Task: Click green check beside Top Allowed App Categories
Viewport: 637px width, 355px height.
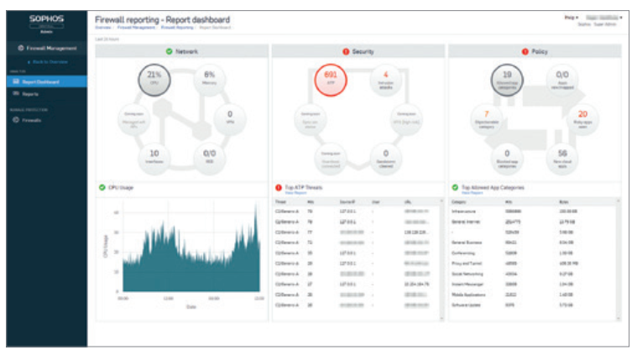Action: click(x=455, y=187)
